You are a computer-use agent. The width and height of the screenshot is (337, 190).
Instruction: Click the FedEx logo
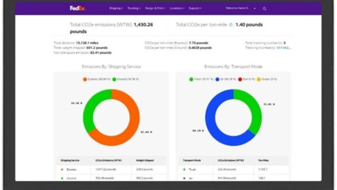point(78,8)
